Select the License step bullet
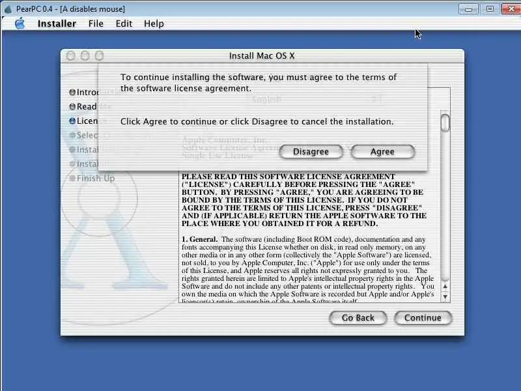The image size is (521, 391). pyautogui.click(x=72, y=121)
